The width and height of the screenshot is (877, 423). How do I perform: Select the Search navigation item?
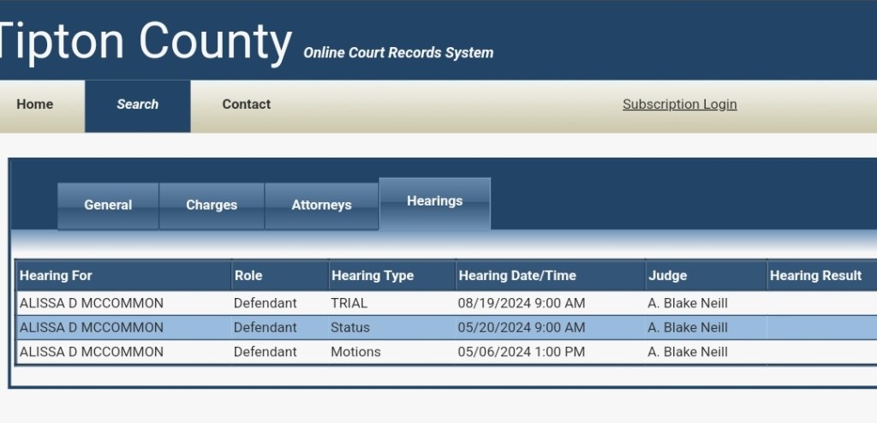pos(137,104)
